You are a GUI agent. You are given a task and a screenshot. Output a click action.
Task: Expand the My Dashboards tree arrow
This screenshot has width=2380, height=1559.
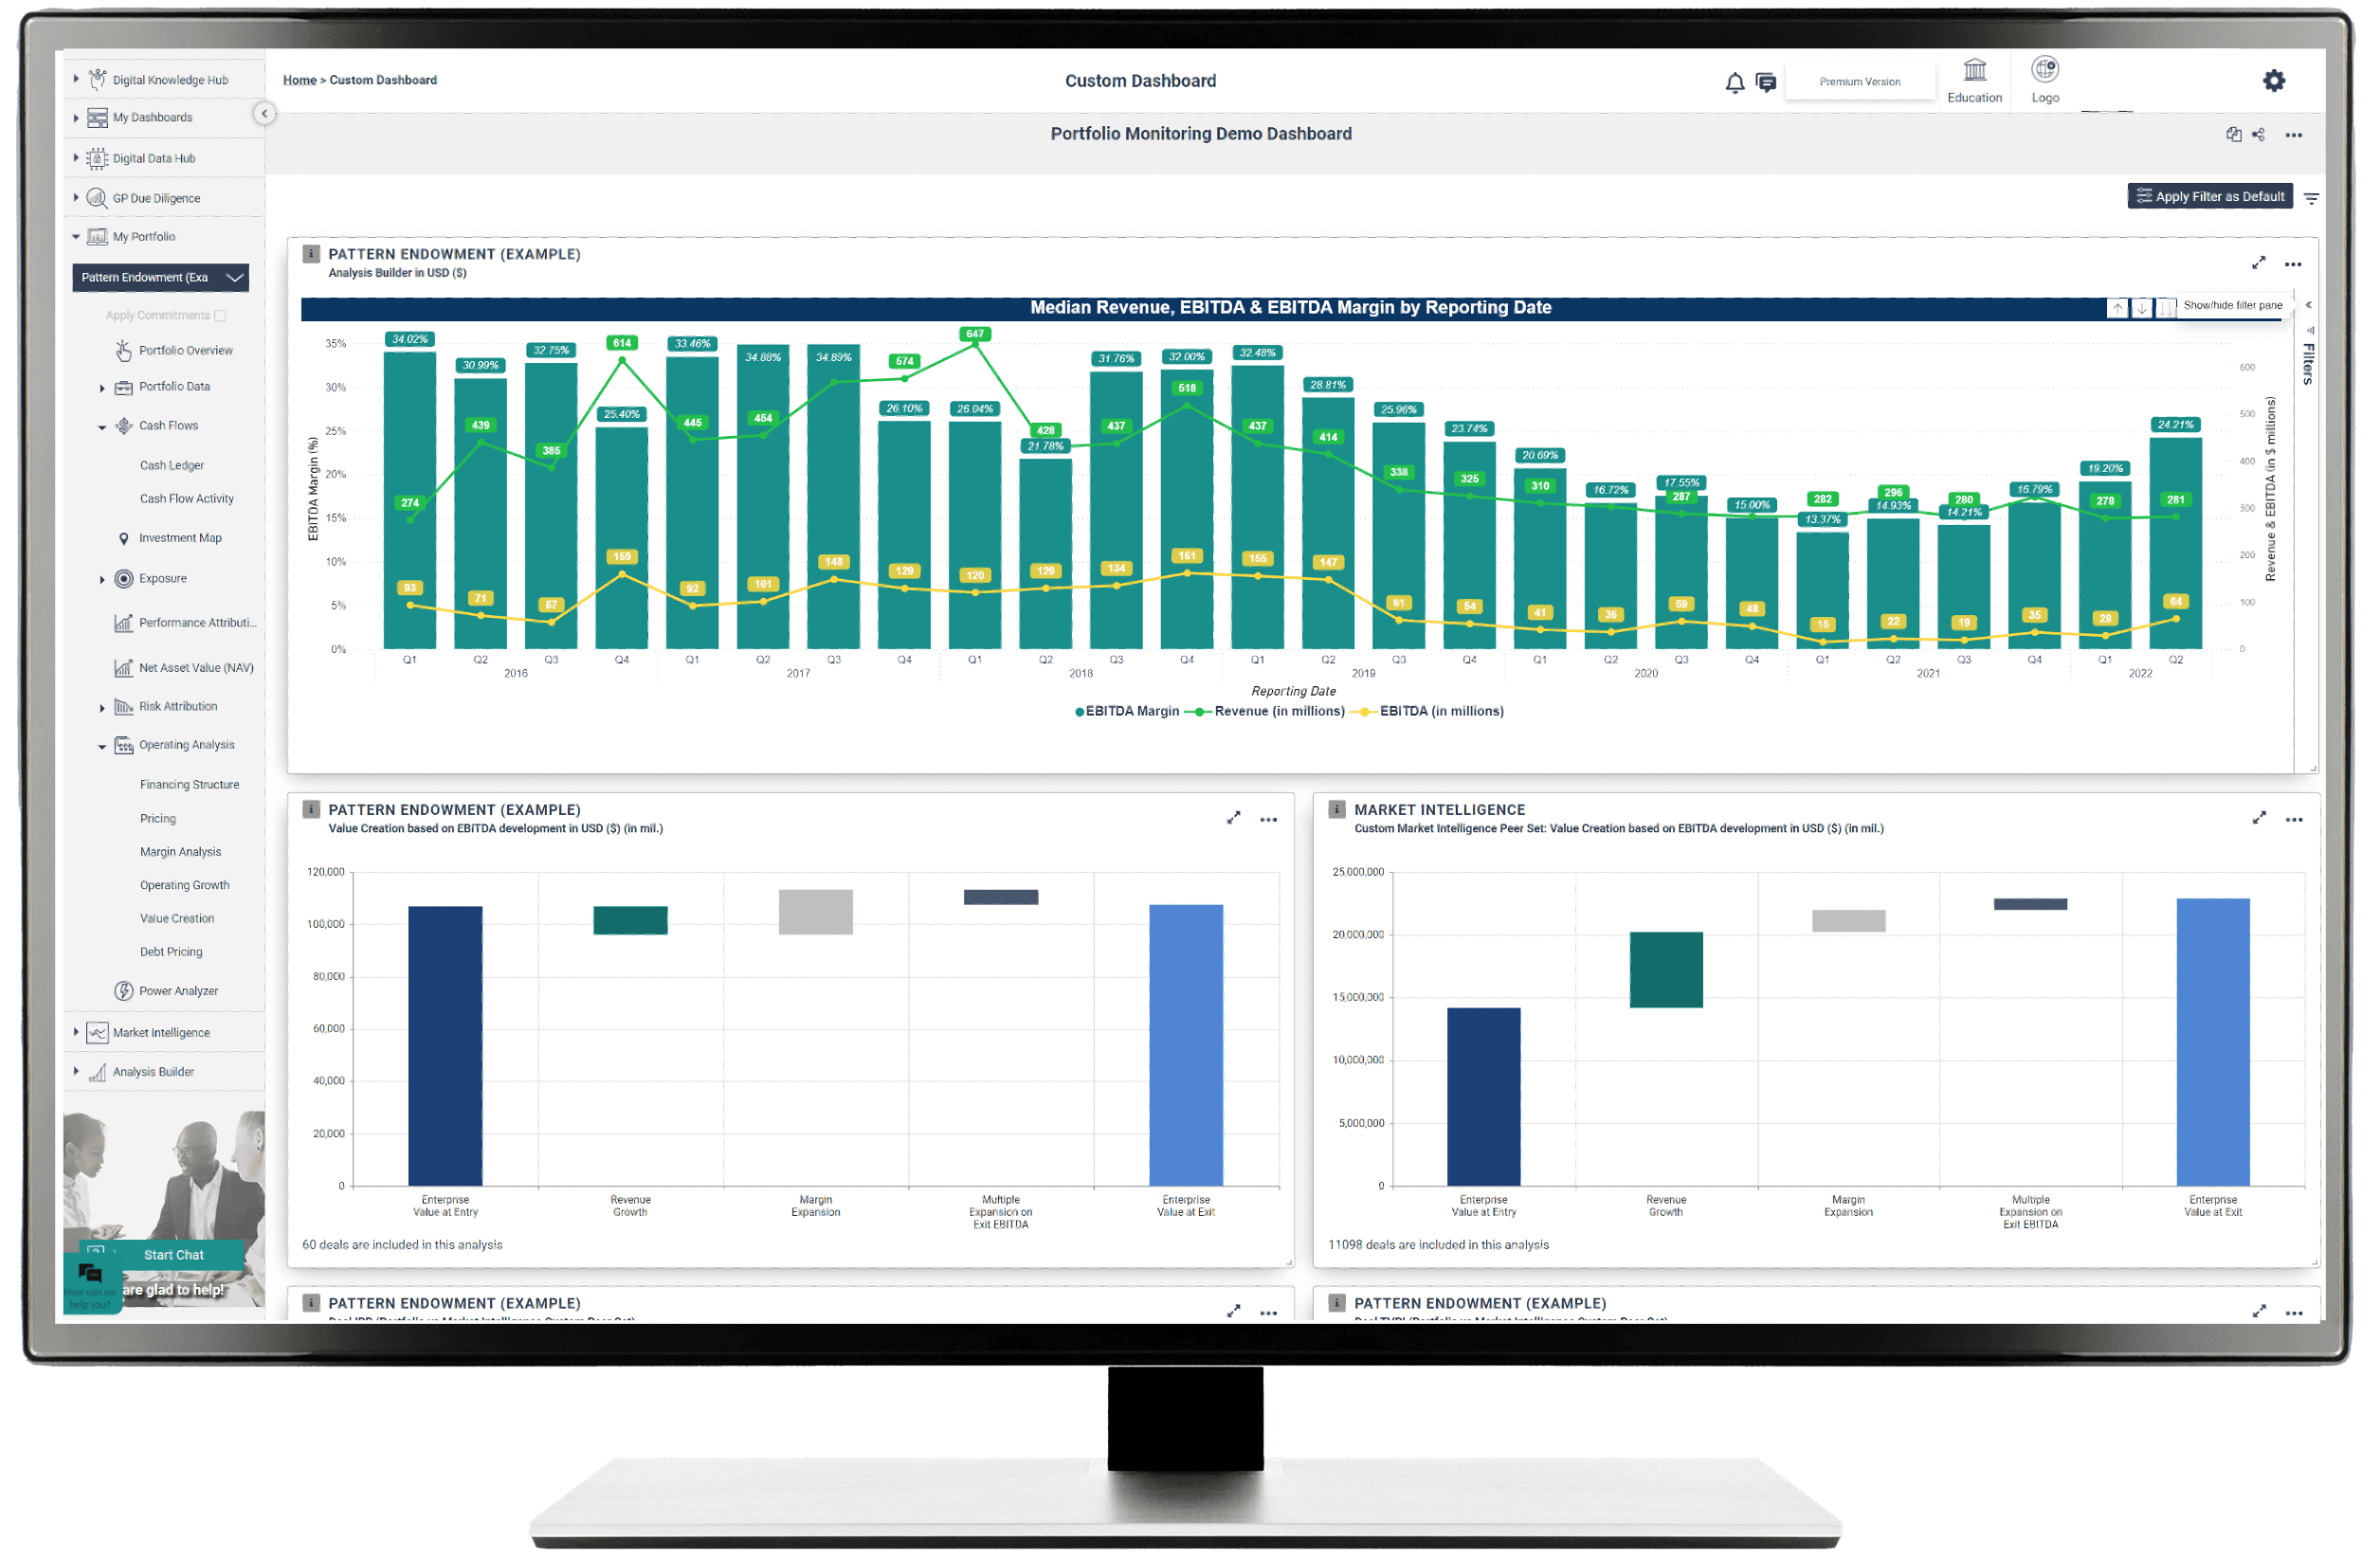point(76,118)
